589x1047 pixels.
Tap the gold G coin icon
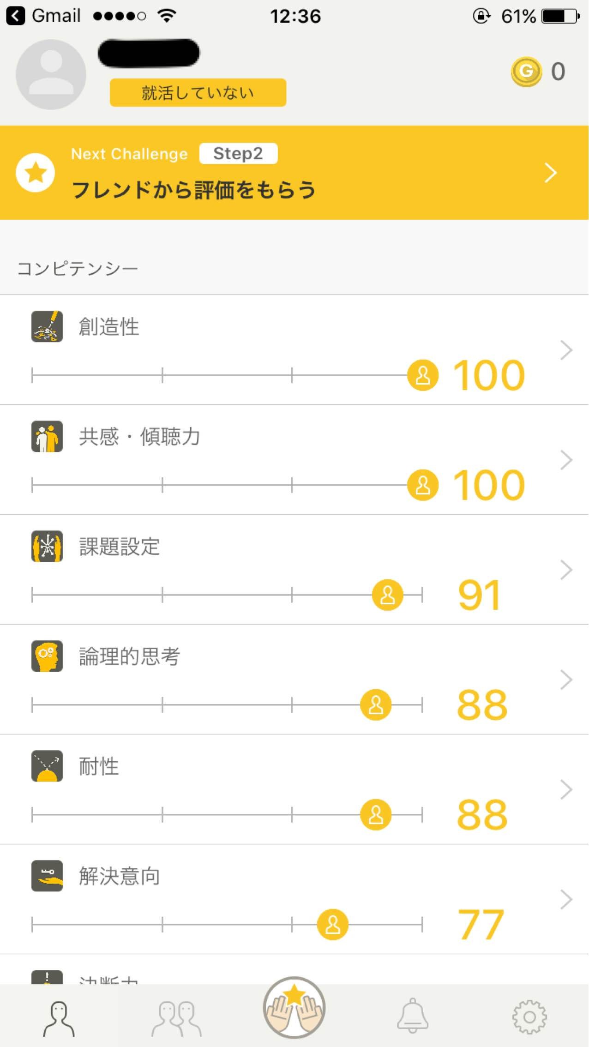pyautogui.click(x=526, y=72)
